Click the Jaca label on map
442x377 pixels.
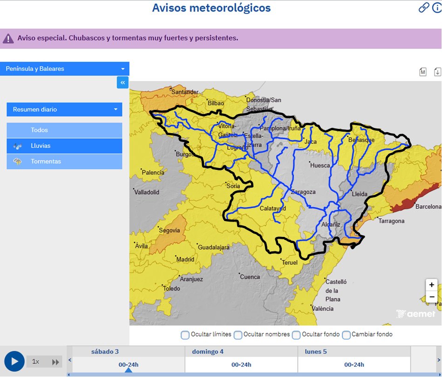click(x=310, y=142)
